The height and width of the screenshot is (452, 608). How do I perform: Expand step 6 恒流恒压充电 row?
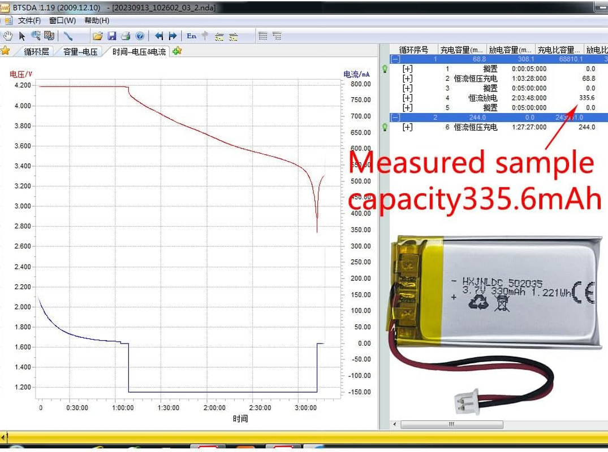click(x=407, y=127)
